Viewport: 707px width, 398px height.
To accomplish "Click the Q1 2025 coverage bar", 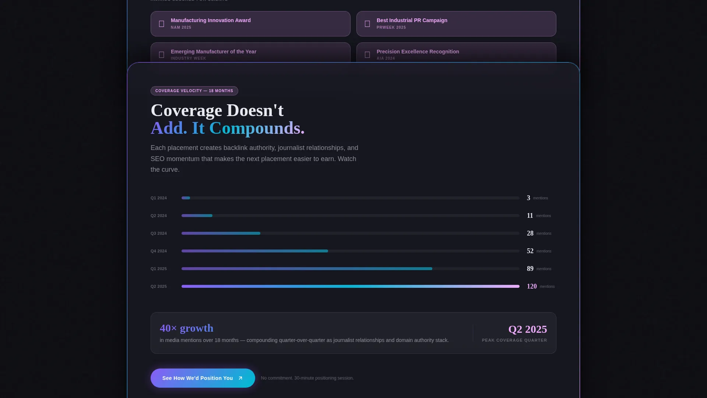I will [x=351, y=269].
